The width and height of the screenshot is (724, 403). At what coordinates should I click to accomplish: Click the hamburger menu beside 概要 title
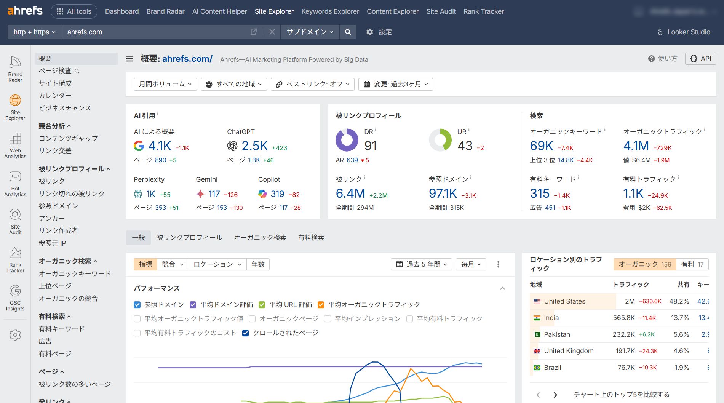coord(129,59)
